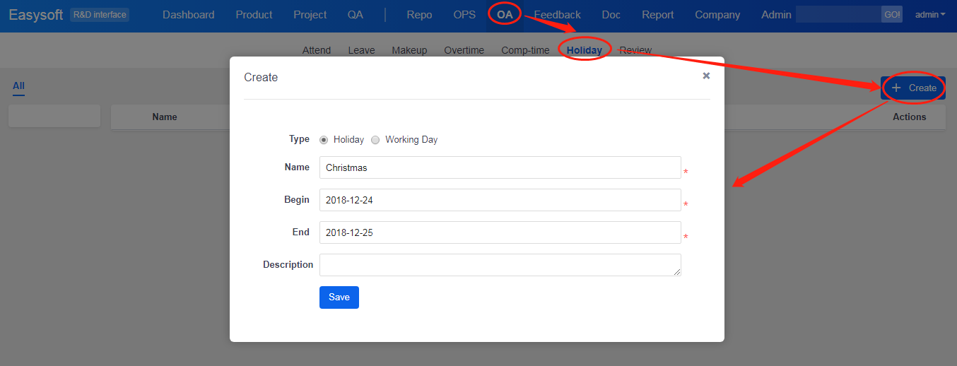This screenshot has width=957, height=366.
Task: Focus the Begin date field
Action: (500, 200)
